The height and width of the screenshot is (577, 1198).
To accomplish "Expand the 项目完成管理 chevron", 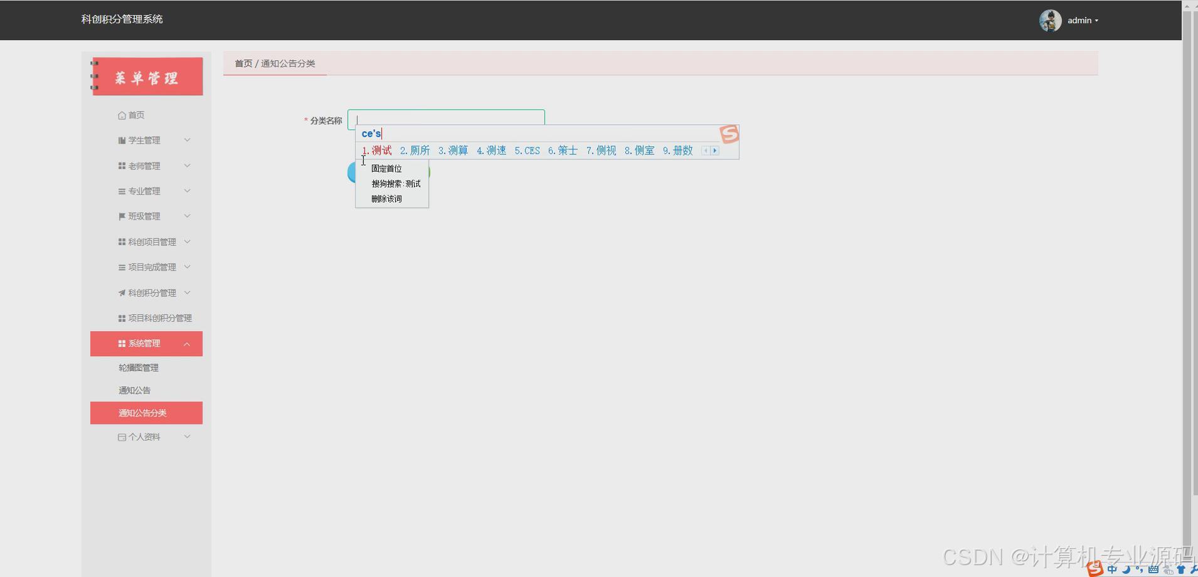I will click(187, 267).
